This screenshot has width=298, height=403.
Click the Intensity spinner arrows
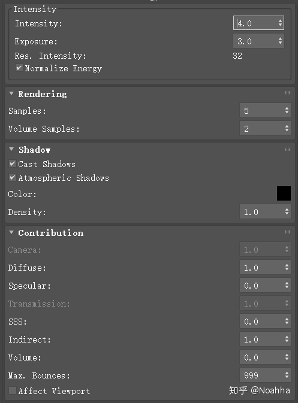tap(280, 23)
